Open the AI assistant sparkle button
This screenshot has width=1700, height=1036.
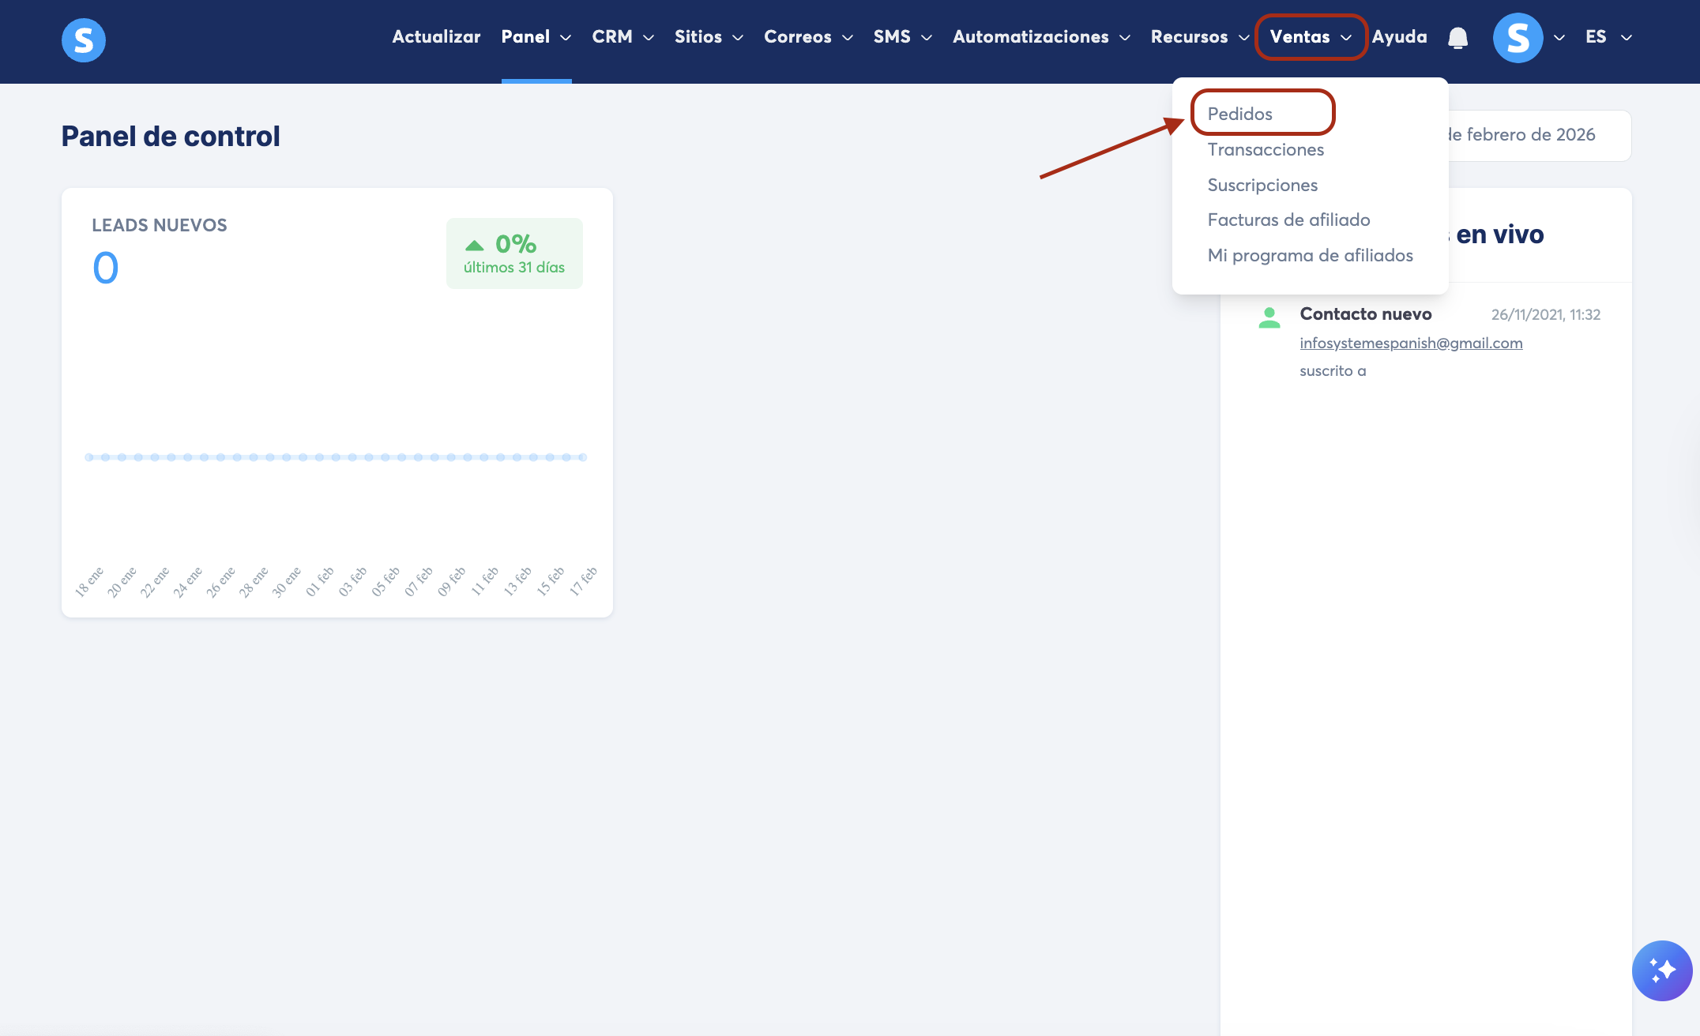click(x=1661, y=970)
